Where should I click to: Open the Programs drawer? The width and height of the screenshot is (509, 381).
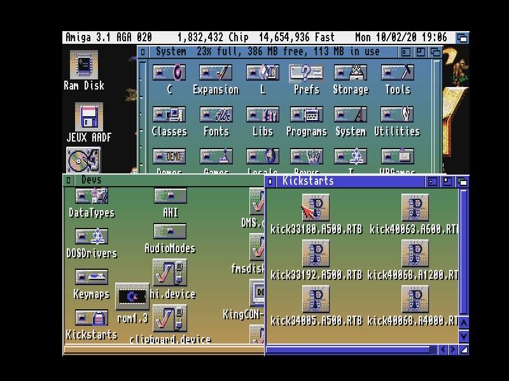tap(307, 114)
